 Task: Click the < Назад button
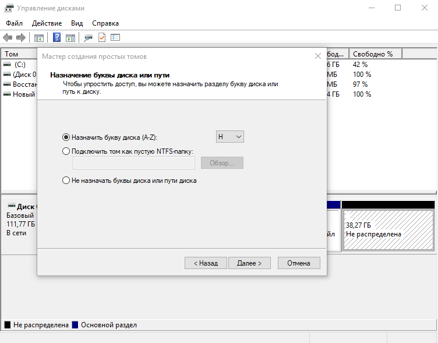206,263
